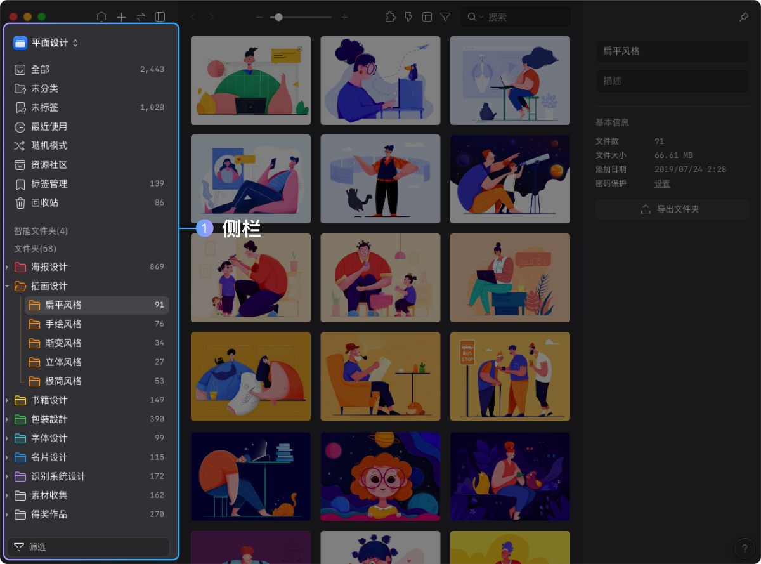Open the telescope stargazing illustration thumbnail

510,179
